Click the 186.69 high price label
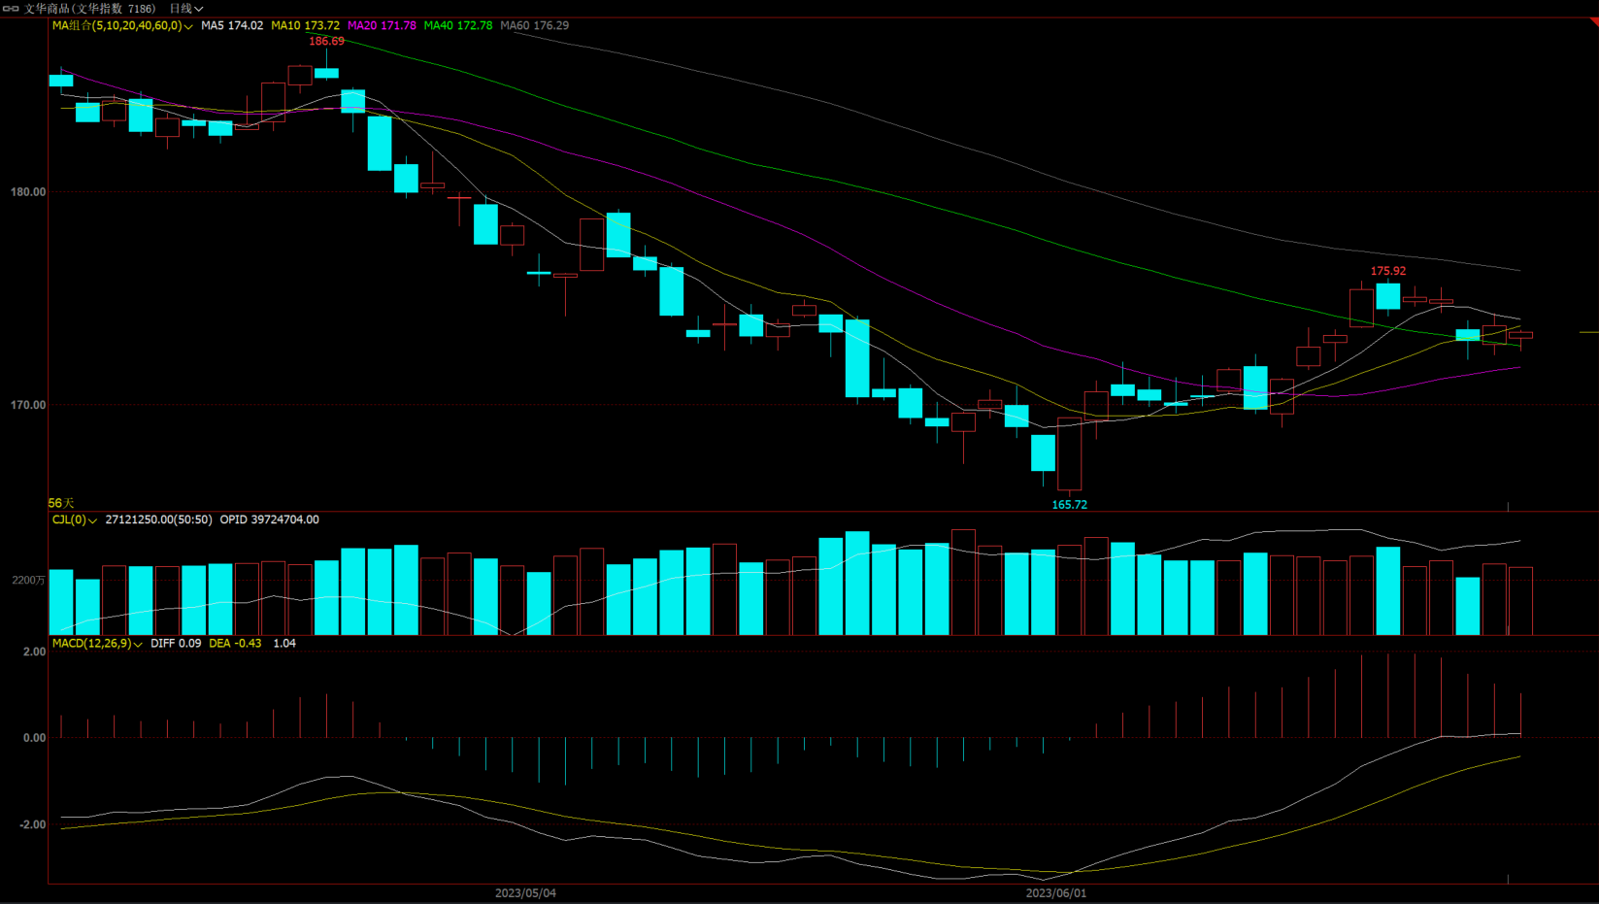 point(326,42)
